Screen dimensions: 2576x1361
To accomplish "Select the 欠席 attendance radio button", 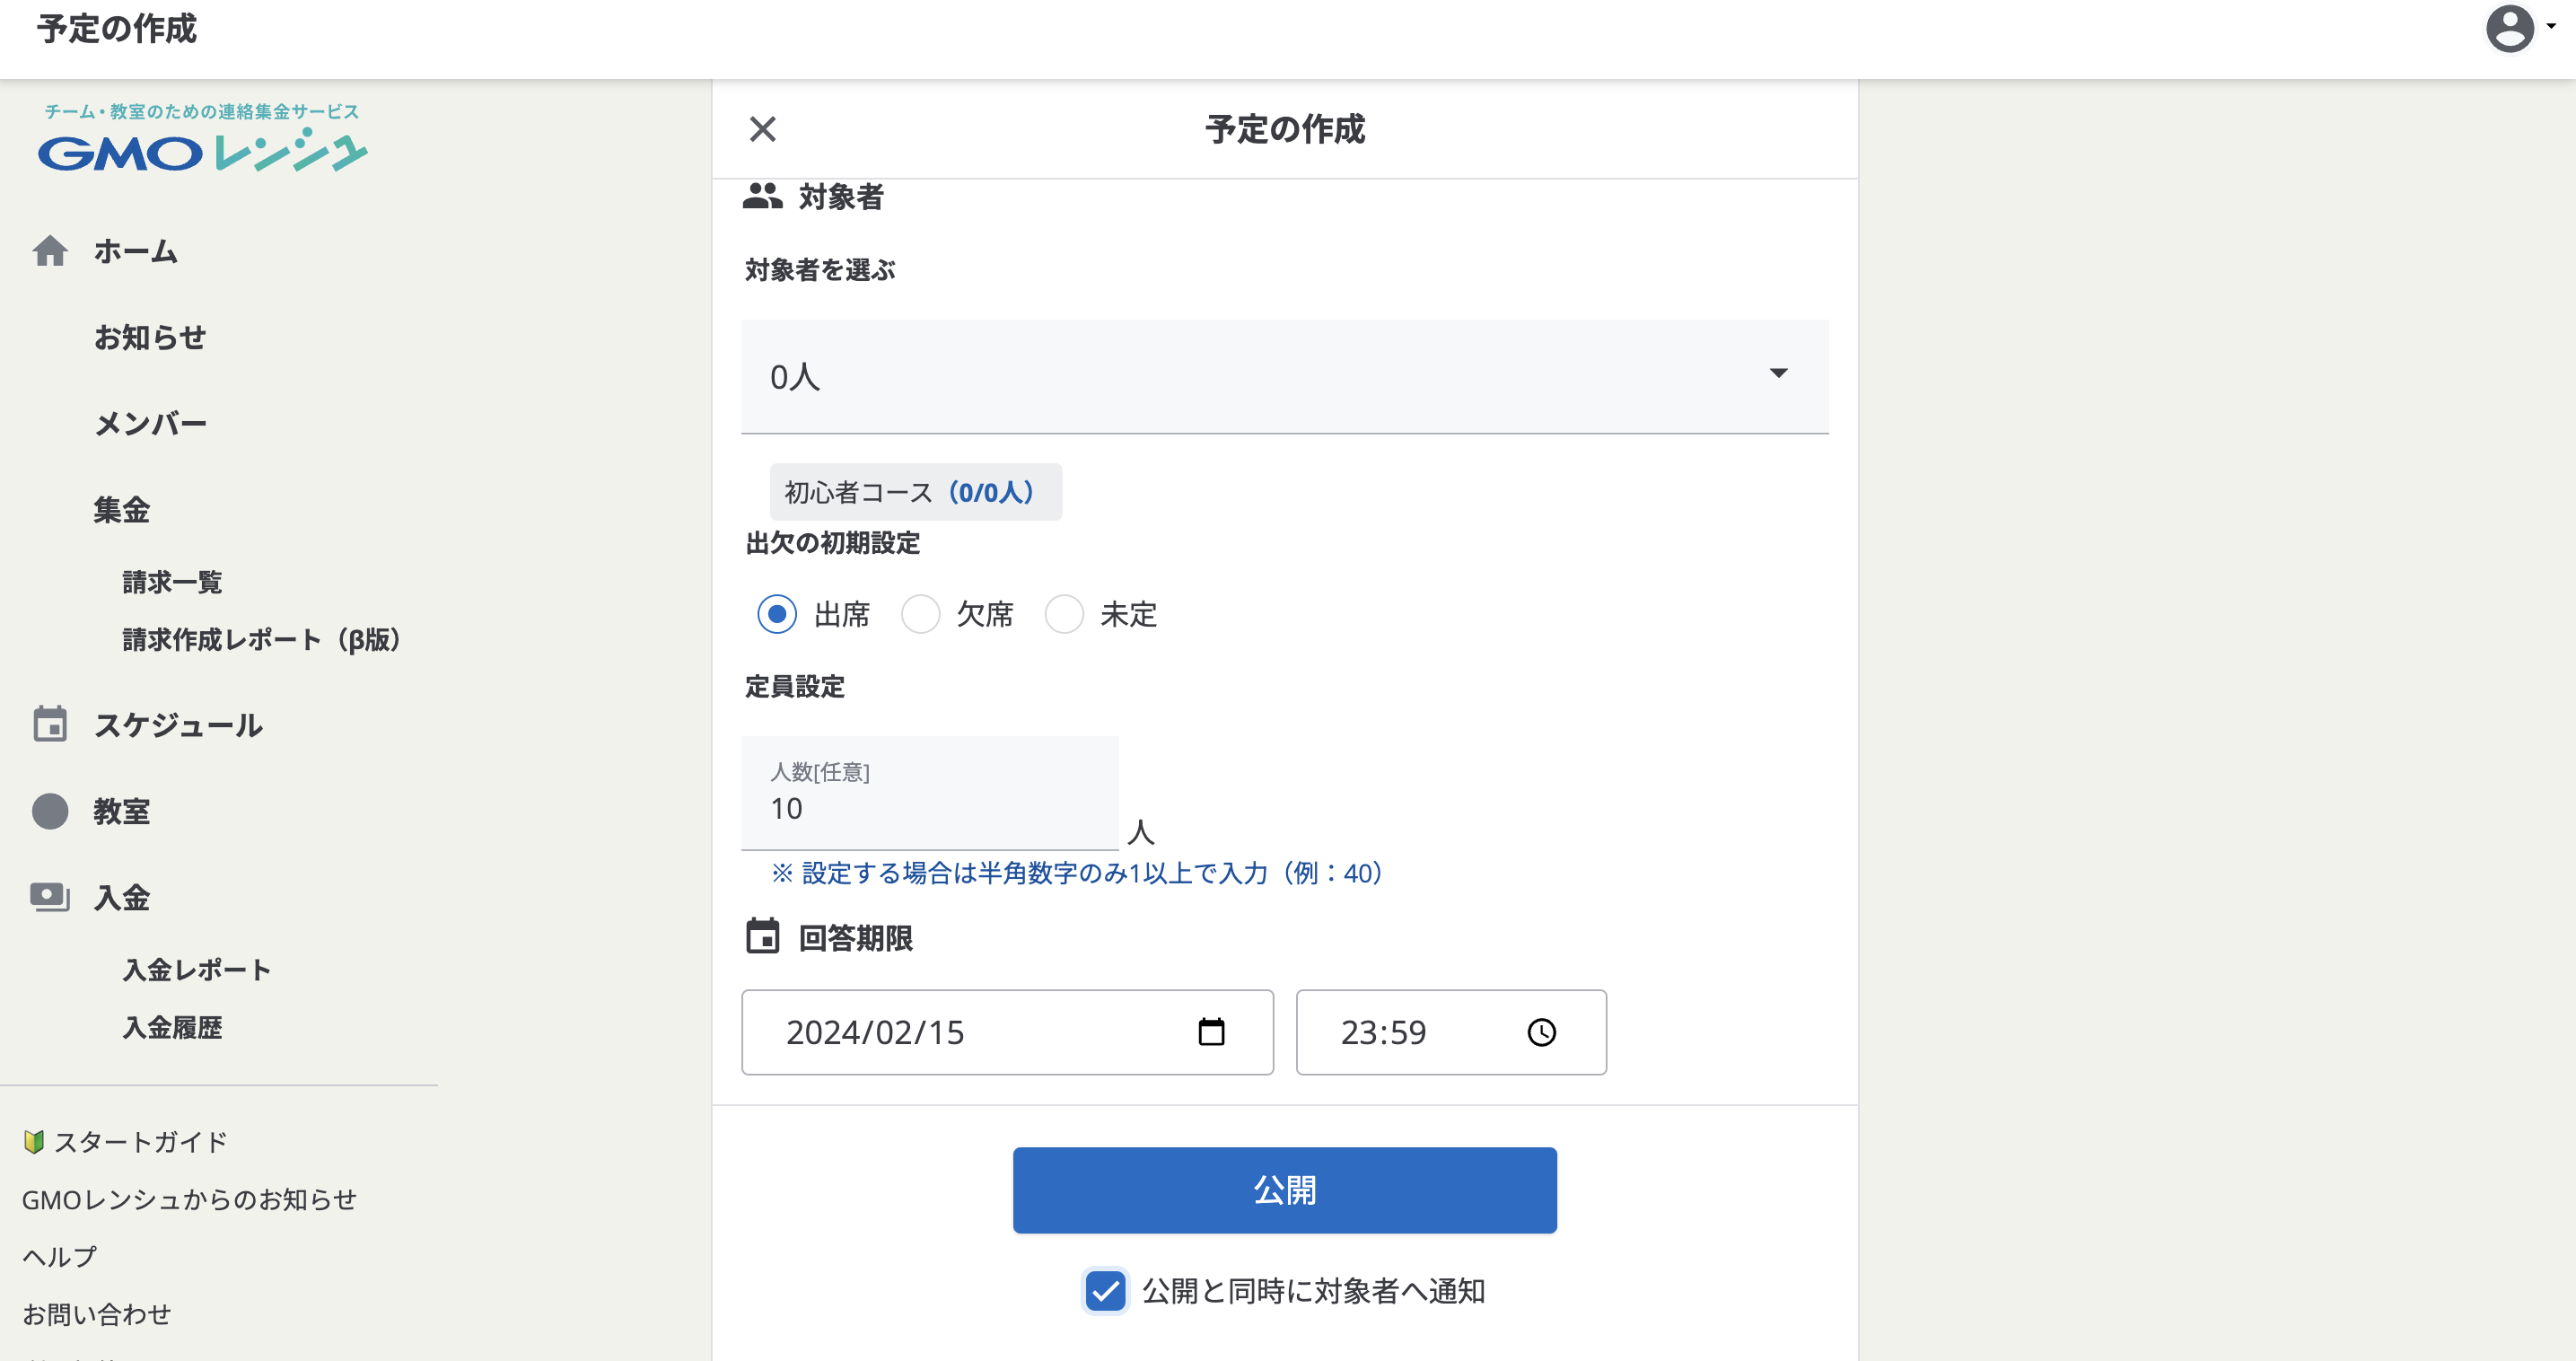I will click(920, 614).
